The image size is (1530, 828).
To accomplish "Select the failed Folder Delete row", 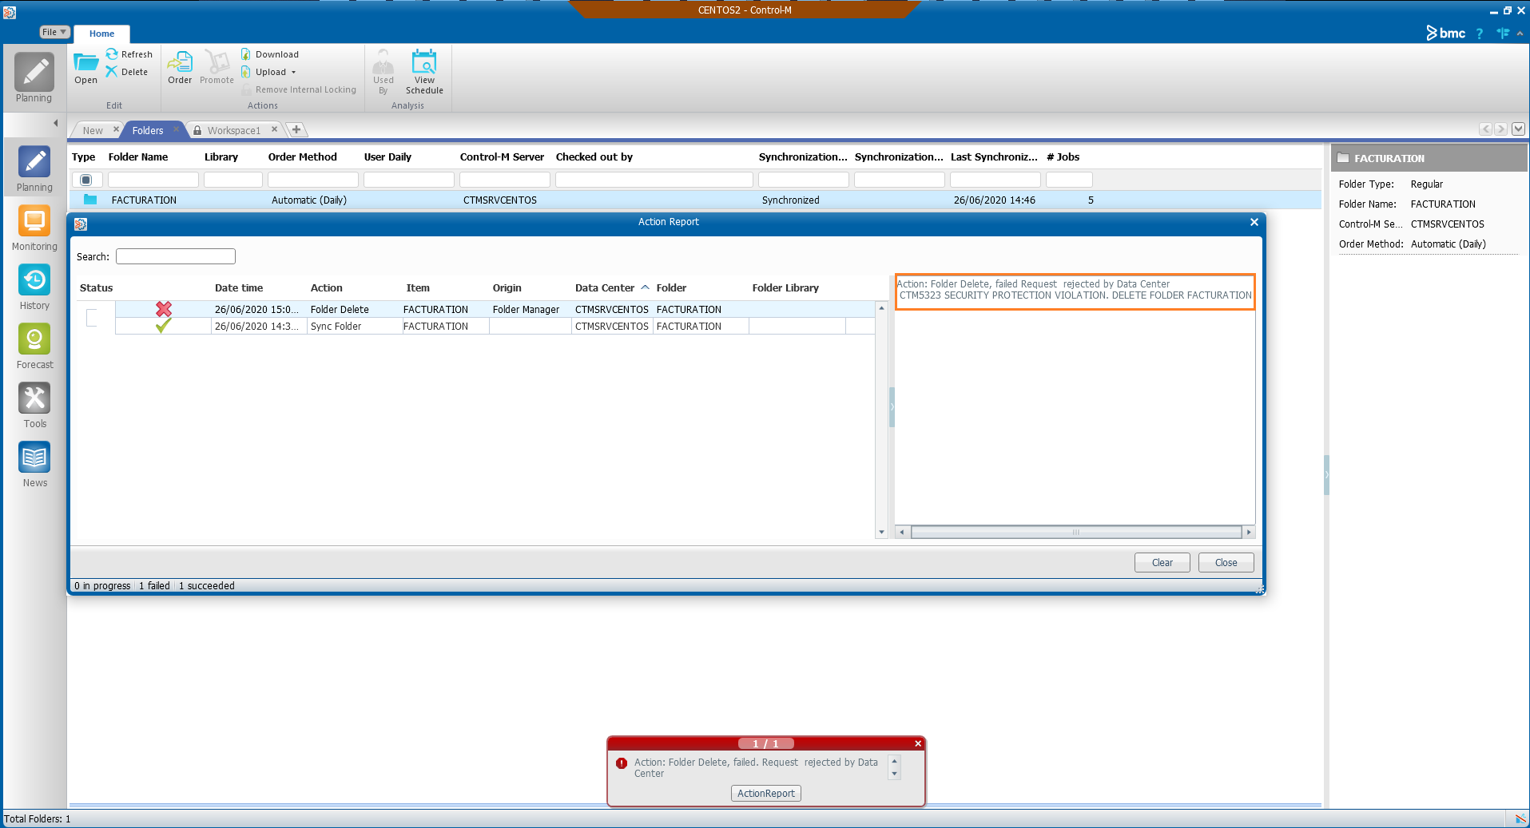I will pyautogui.click(x=495, y=309).
